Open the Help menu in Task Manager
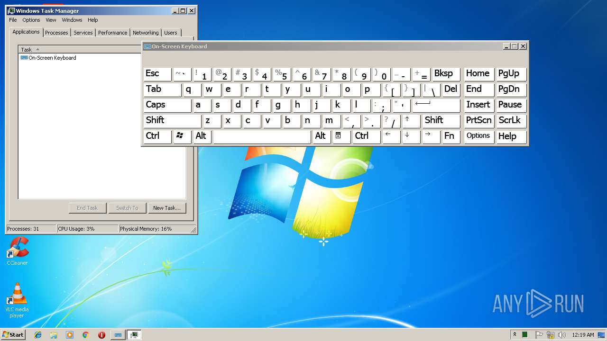 click(93, 20)
